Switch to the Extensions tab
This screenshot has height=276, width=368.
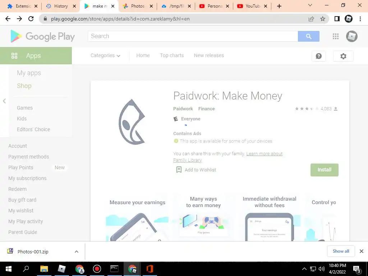(x=23, y=6)
